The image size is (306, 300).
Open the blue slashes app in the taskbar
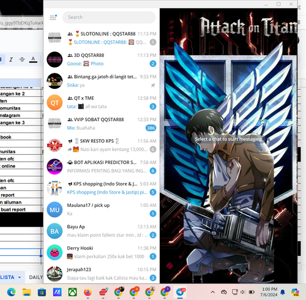click(x=57, y=293)
